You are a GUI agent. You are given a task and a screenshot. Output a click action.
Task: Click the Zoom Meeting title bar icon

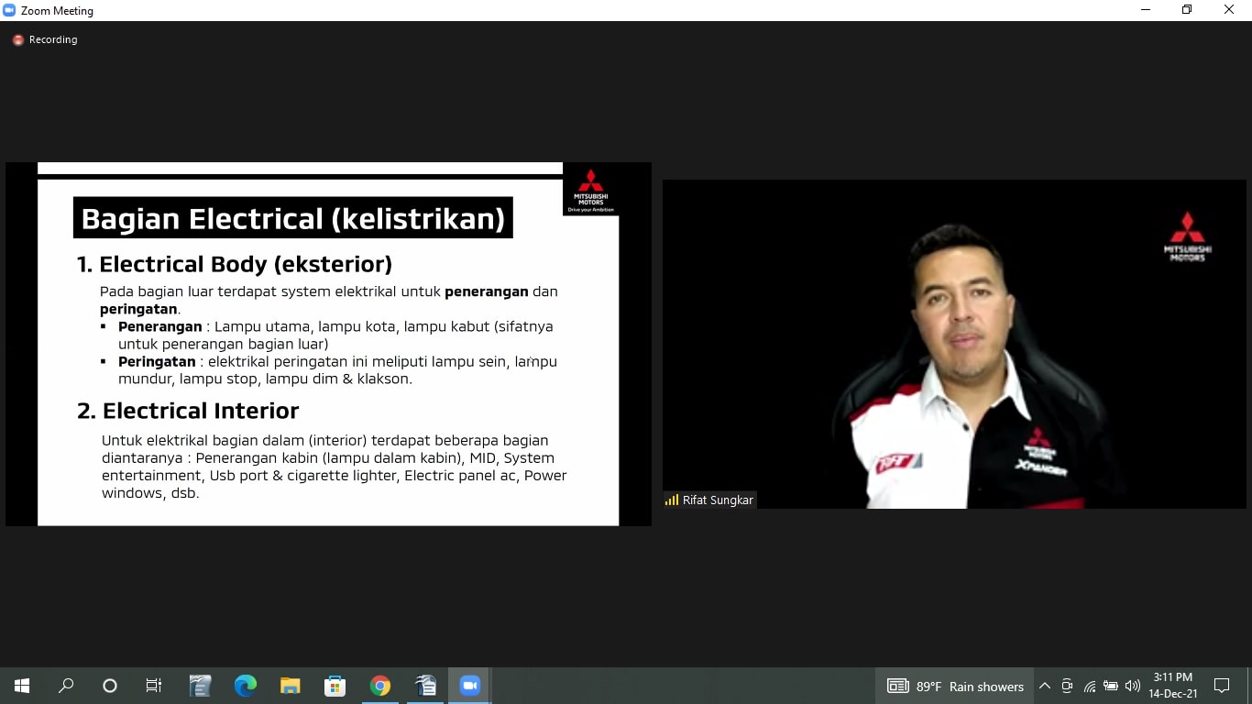tap(10, 11)
